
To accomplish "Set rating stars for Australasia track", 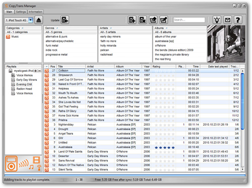I will pyautogui.click(x=165, y=147).
